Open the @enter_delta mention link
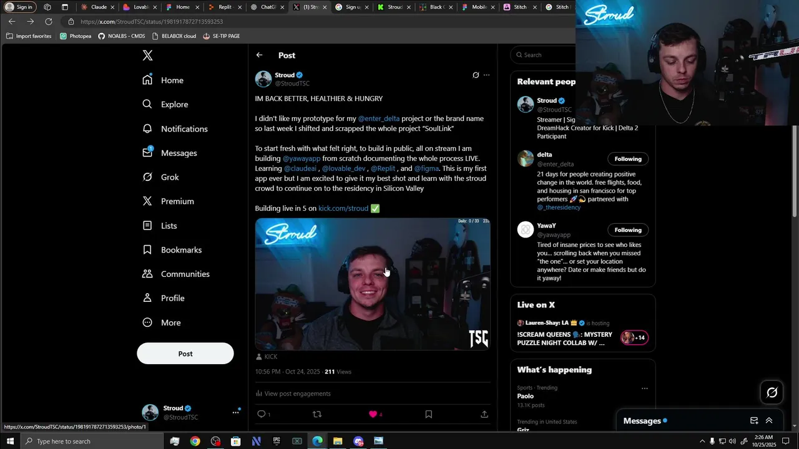This screenshot has width=799, height=449. pyautogui.click(x=378, y=118)
